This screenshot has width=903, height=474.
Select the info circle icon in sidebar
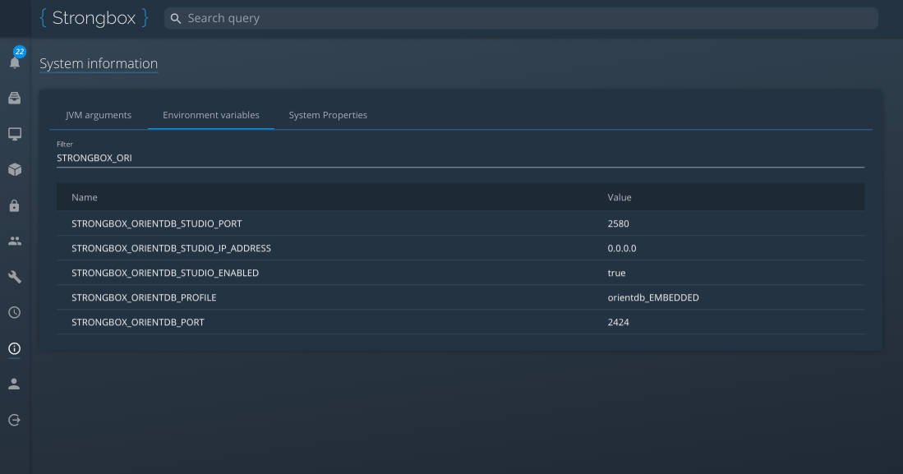[15, 348]
